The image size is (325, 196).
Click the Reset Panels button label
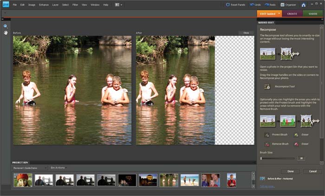tap(238, 5)
